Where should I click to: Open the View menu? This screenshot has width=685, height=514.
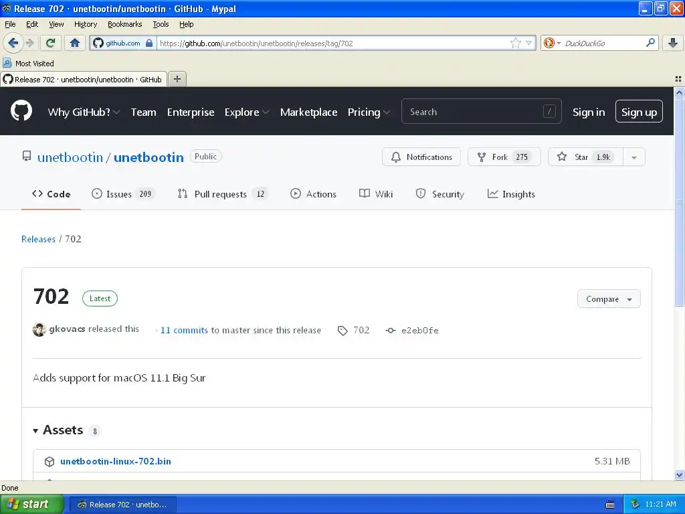point(56,24)
